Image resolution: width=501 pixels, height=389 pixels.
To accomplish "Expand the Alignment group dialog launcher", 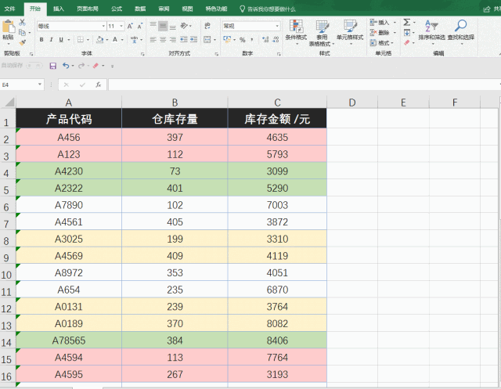I will 216,54.
